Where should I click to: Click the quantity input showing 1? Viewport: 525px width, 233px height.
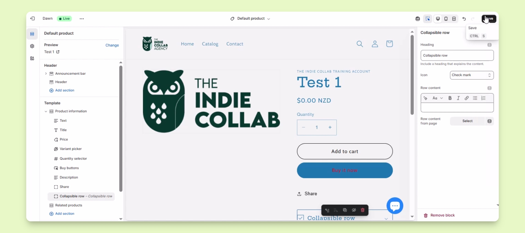coord(317,128)
